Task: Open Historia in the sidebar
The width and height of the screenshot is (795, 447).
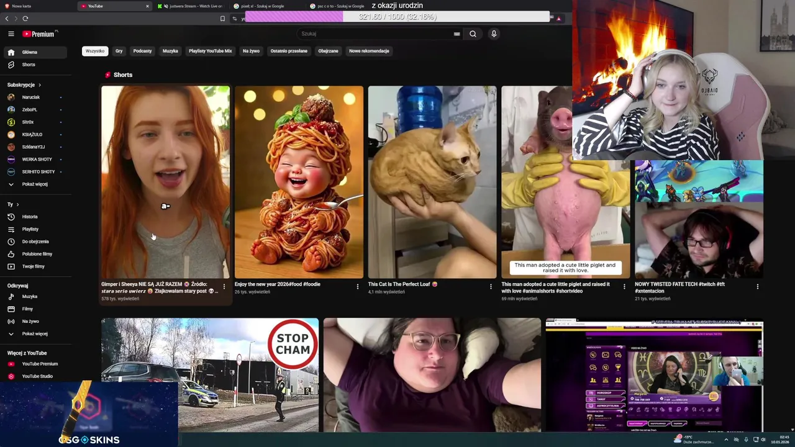Action: [35, 217]
